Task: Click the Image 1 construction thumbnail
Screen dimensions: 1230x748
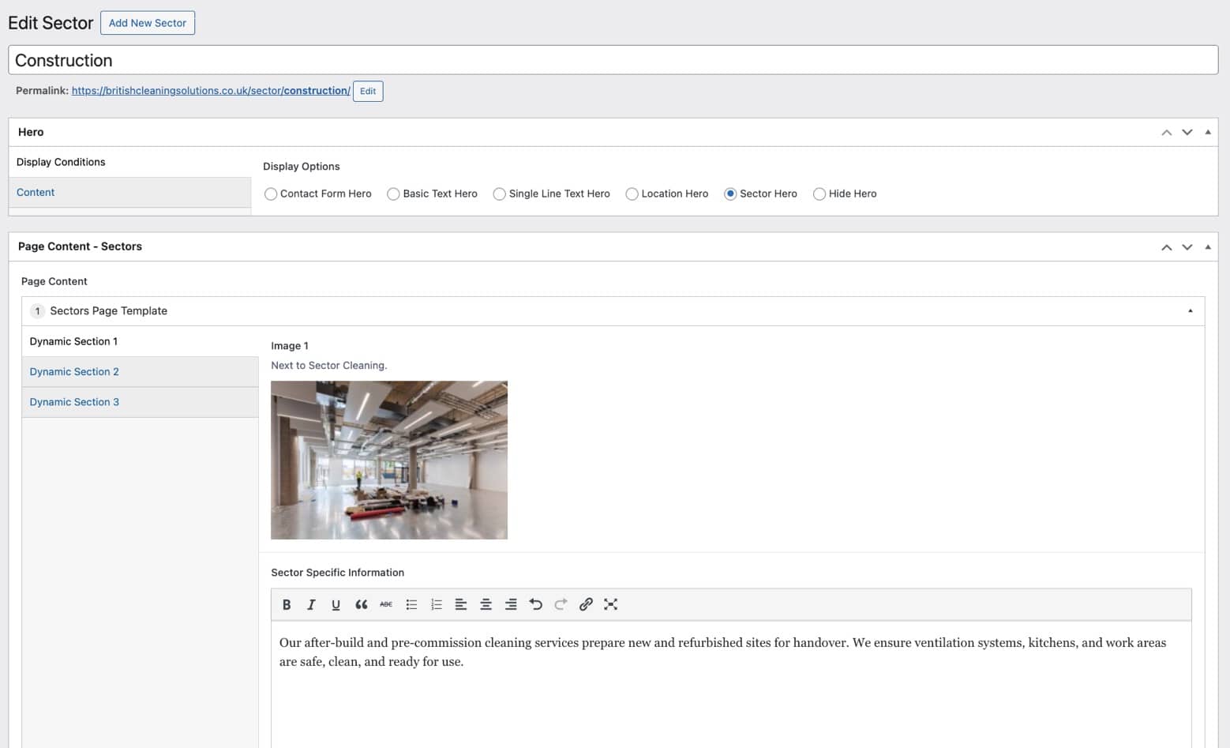Action: click(389, 460)
